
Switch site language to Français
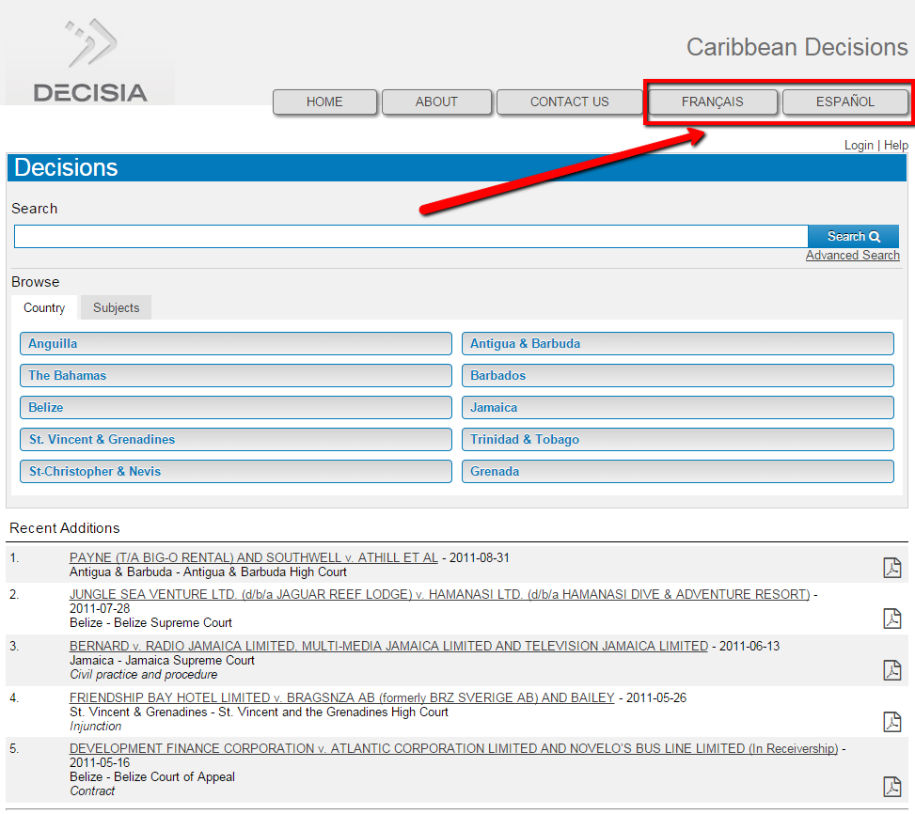(712, 102)
